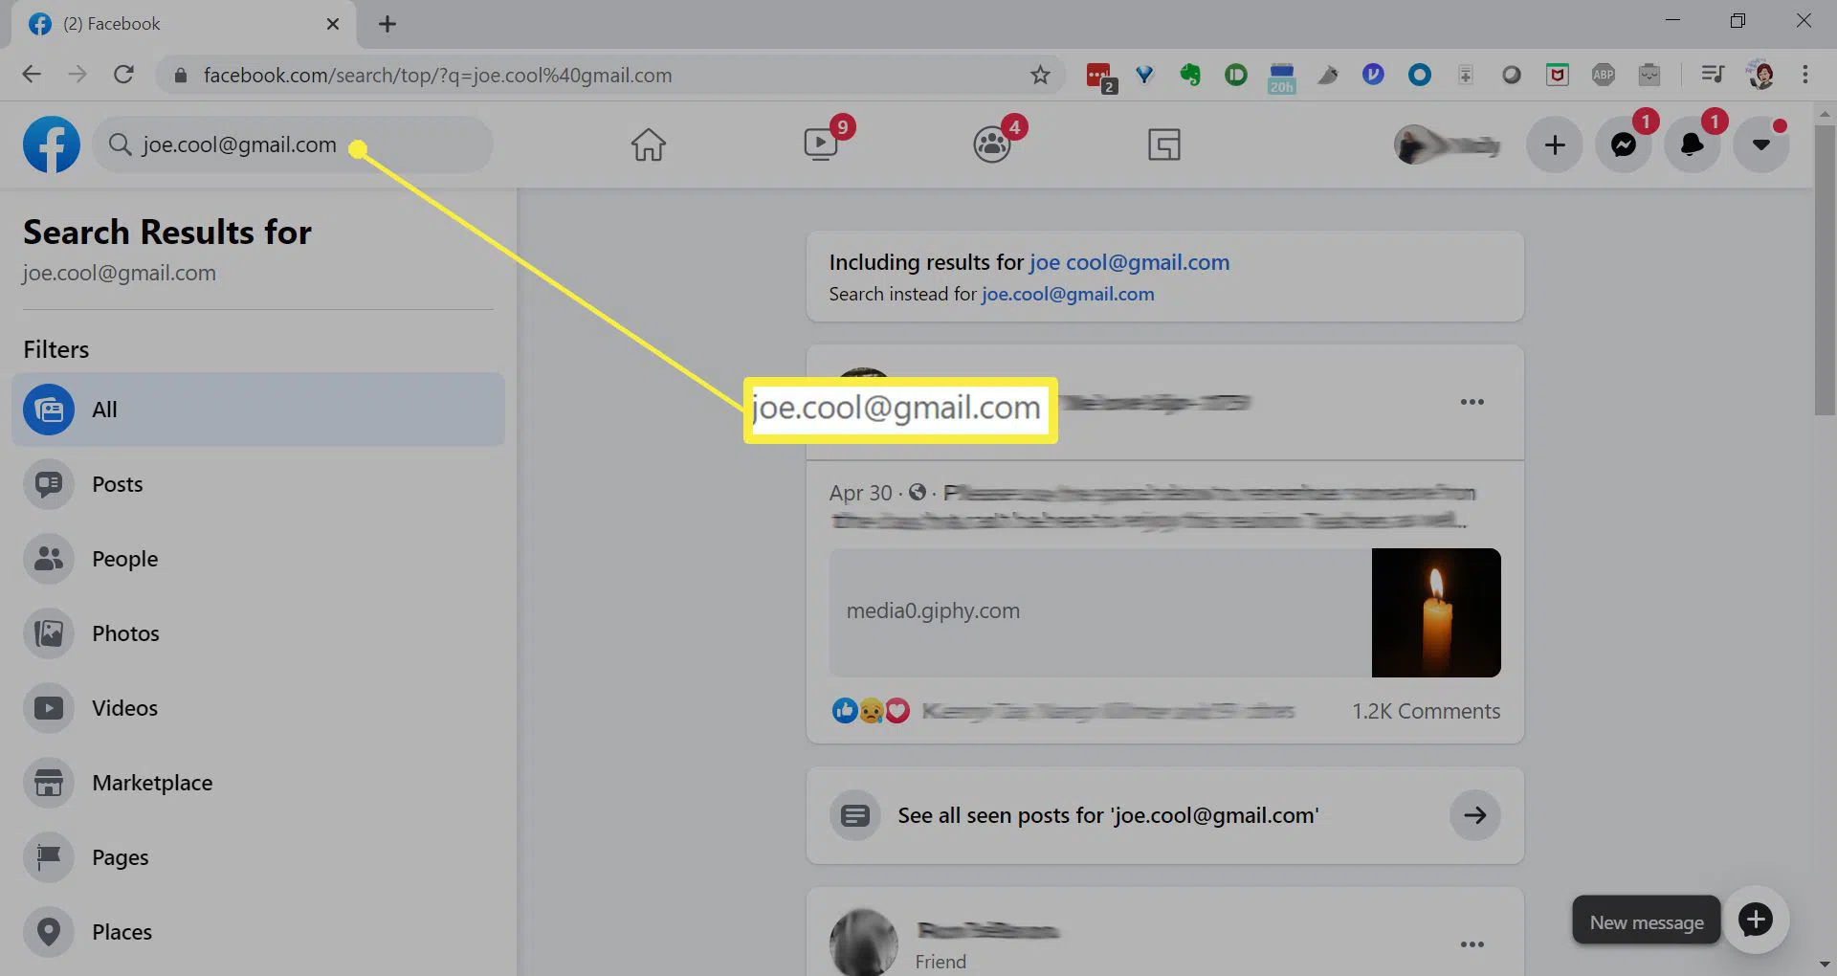This screenshot has height=976, width=1837.
Task: Expand the Account dropdown arrow
Action: point(1761,144)
